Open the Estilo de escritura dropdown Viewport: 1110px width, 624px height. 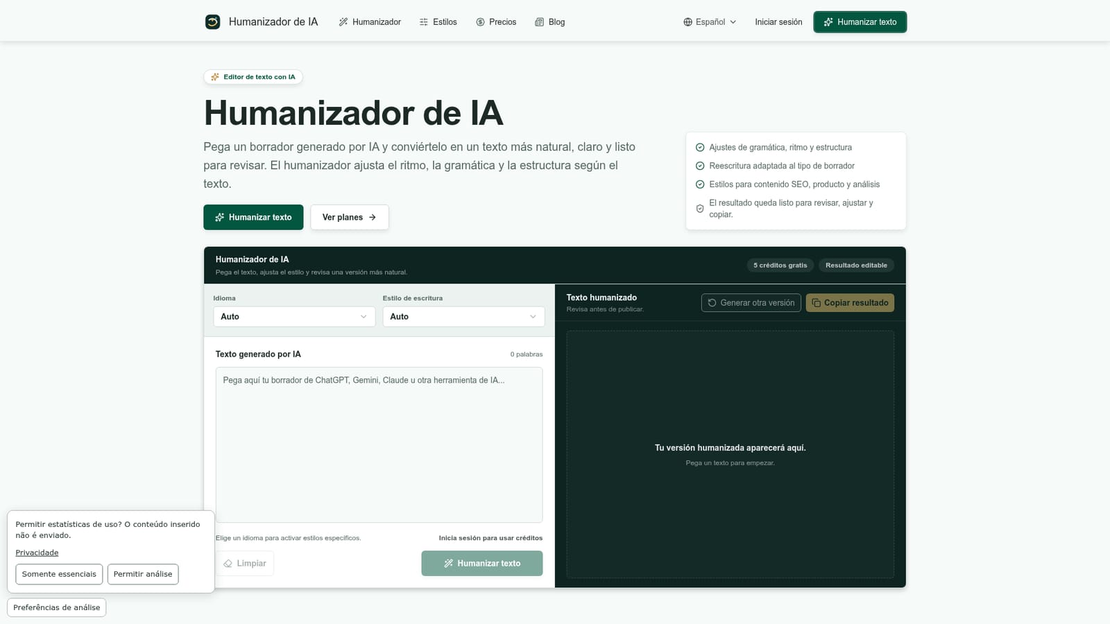[463, 316]
